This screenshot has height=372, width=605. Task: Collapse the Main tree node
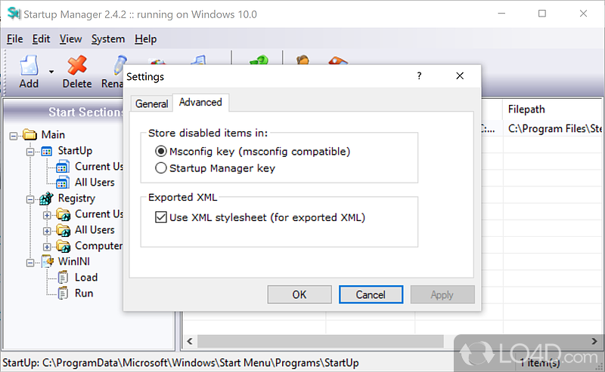tap(14, 135)
